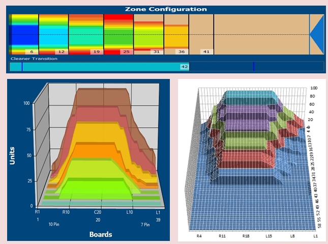
Task: Click the left blue marker on Cleaner Transition bar
Action: click(22, 67)
